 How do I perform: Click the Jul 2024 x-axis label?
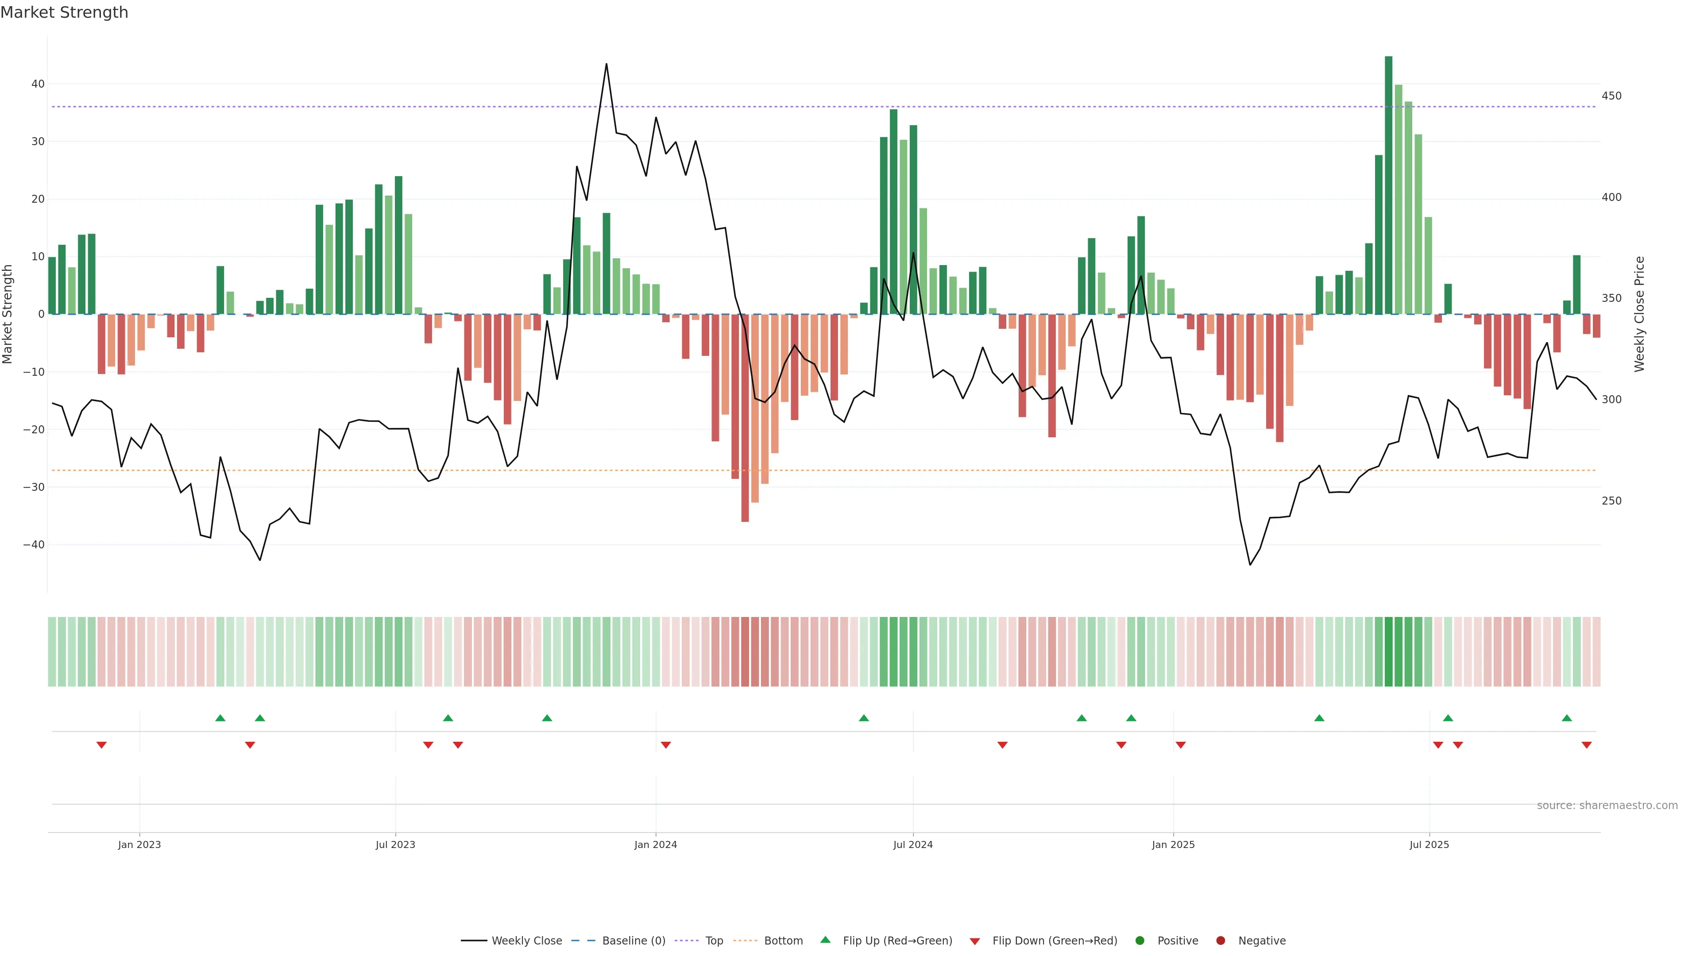click(x=913, y=844)
